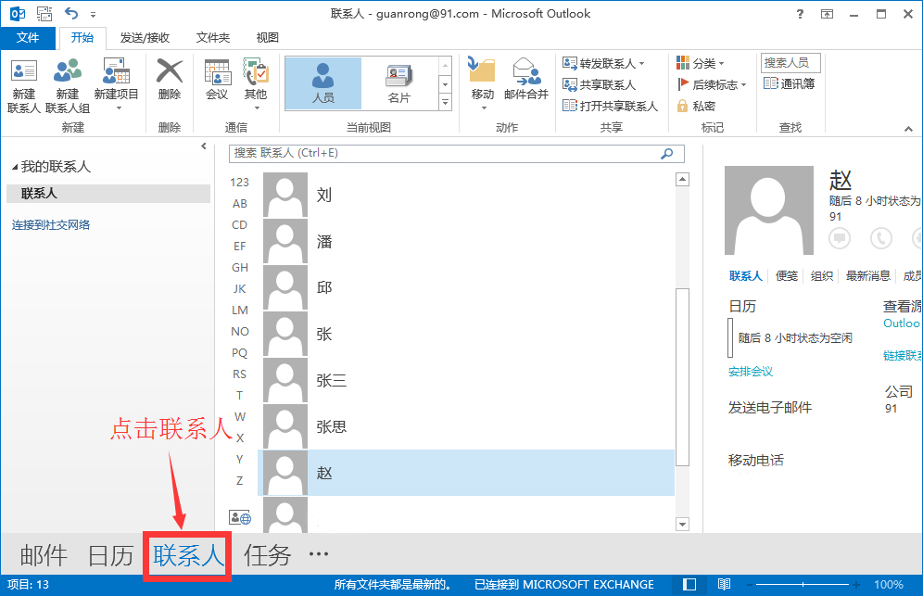
Task: Select contact 张思
Action: tap(466, 426)
